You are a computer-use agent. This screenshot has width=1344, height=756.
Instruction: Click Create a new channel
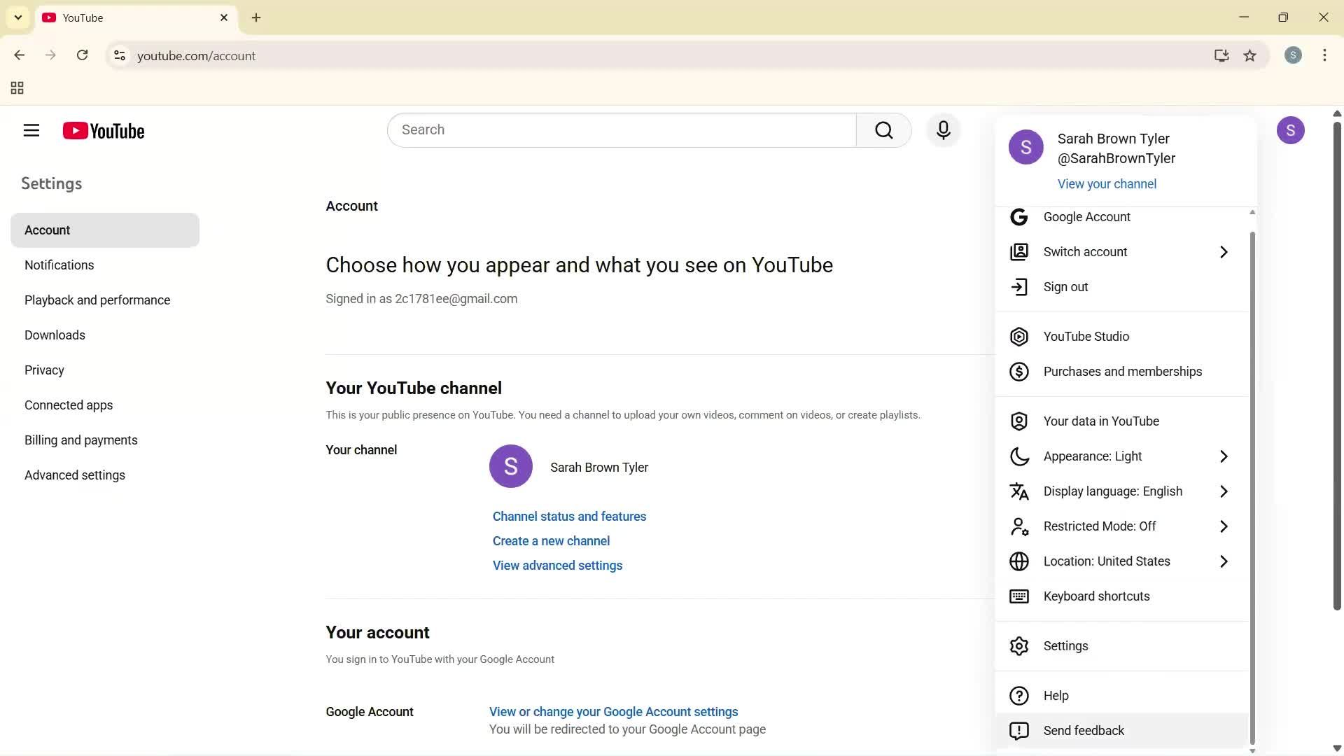551,540
